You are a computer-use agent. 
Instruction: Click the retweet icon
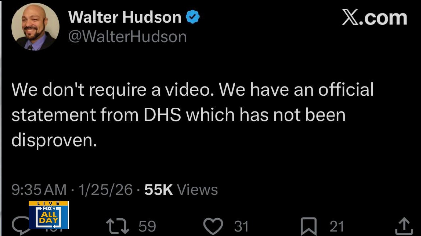coord(117,226)
